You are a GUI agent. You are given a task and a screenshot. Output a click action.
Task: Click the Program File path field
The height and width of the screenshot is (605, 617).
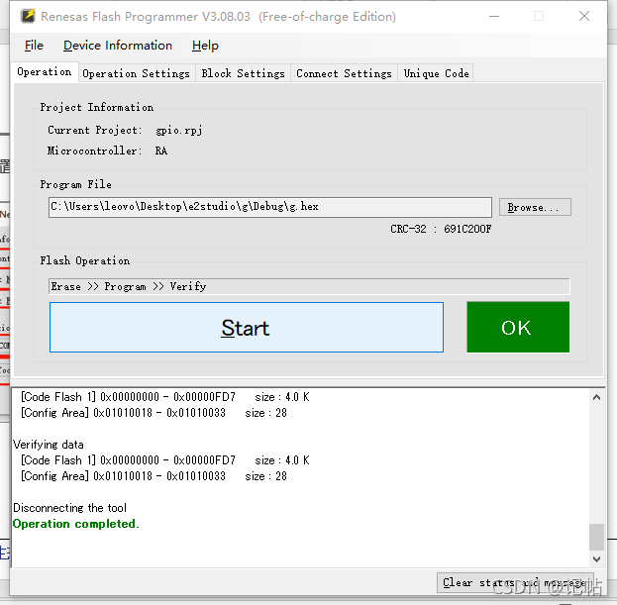[270, 207]
